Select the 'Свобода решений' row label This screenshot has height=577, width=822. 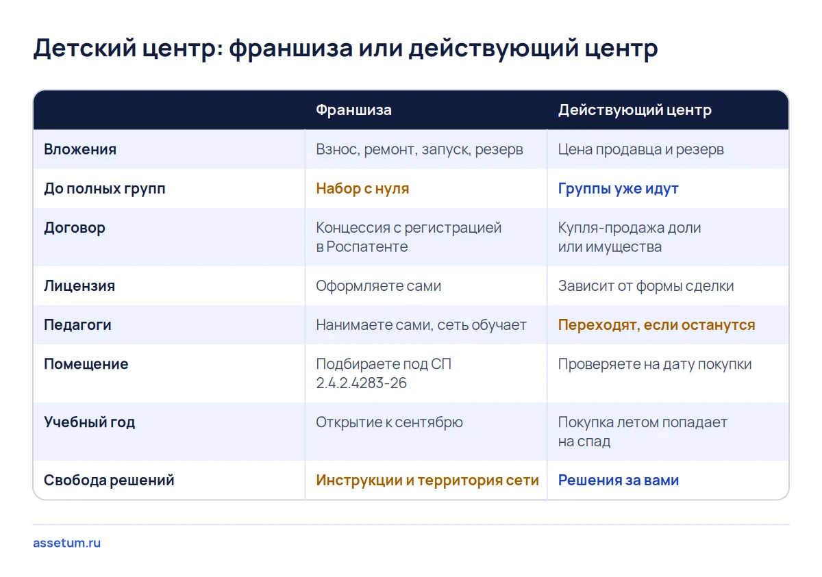click(109, 480)
